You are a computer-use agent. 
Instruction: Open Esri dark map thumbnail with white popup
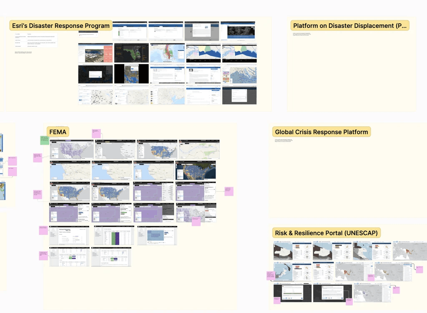(x=95, y=74)
